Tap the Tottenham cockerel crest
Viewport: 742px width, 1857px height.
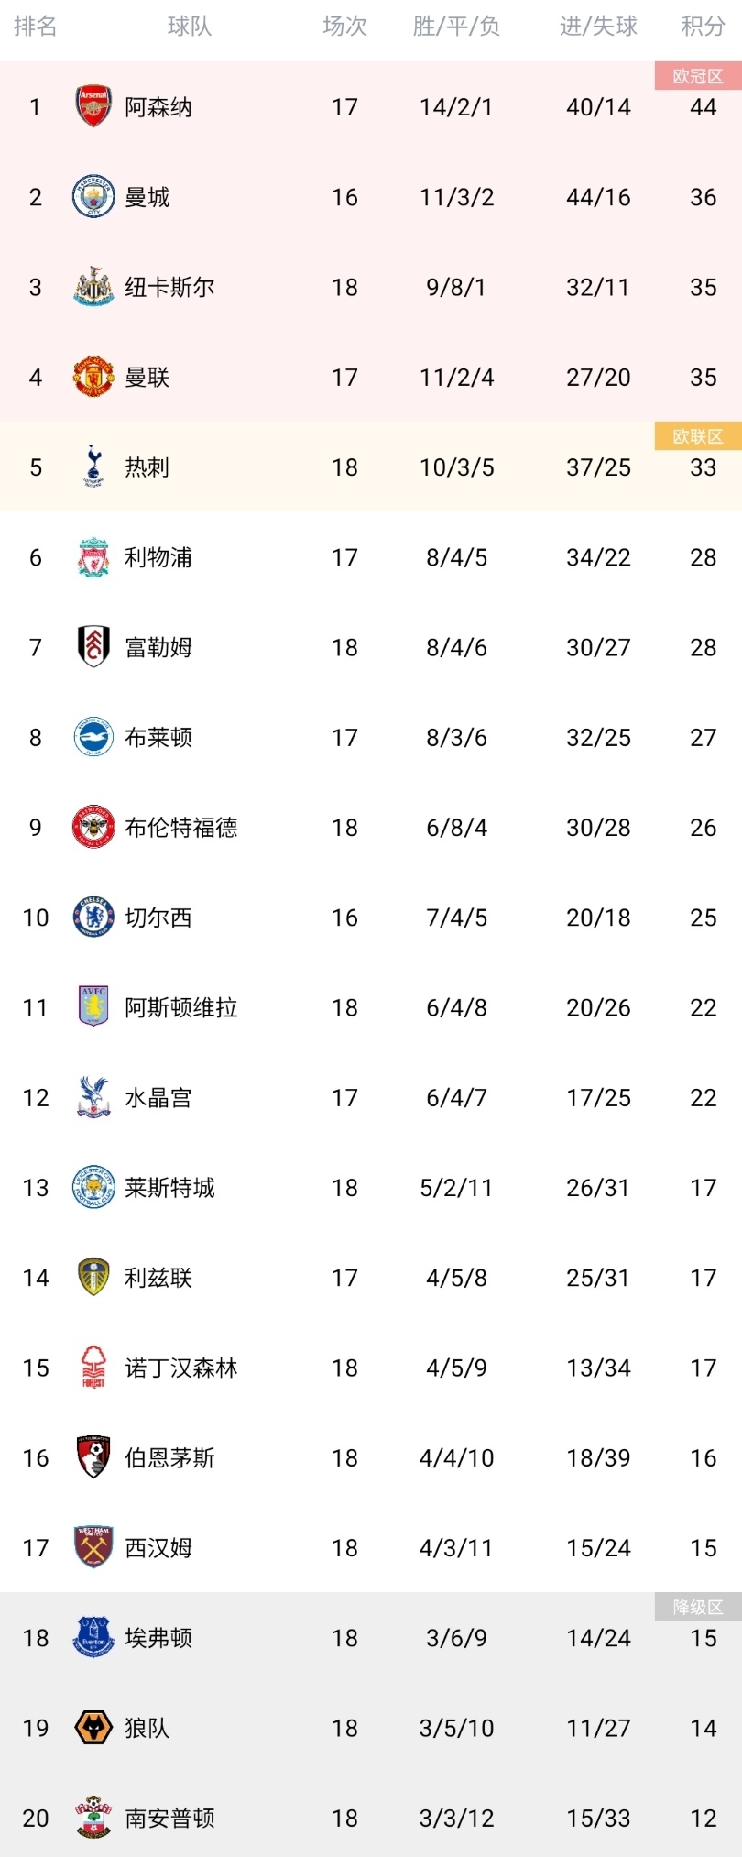pyautogui.click(x=93, y=467)
